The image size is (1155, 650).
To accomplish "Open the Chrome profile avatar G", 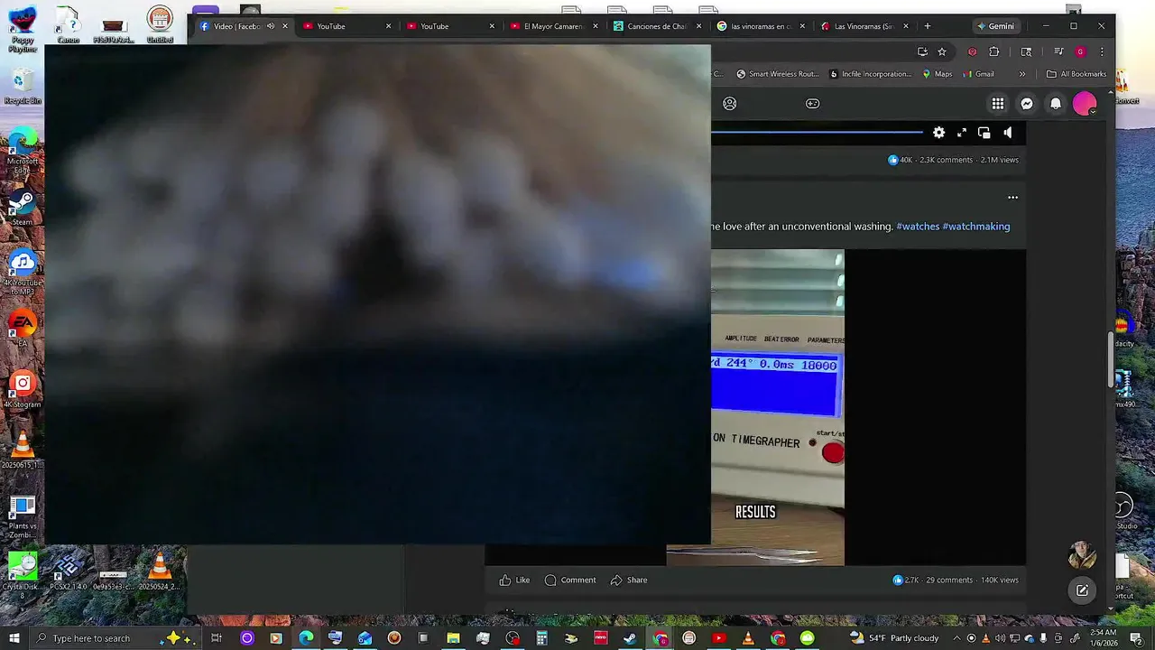I will 1080,52.
